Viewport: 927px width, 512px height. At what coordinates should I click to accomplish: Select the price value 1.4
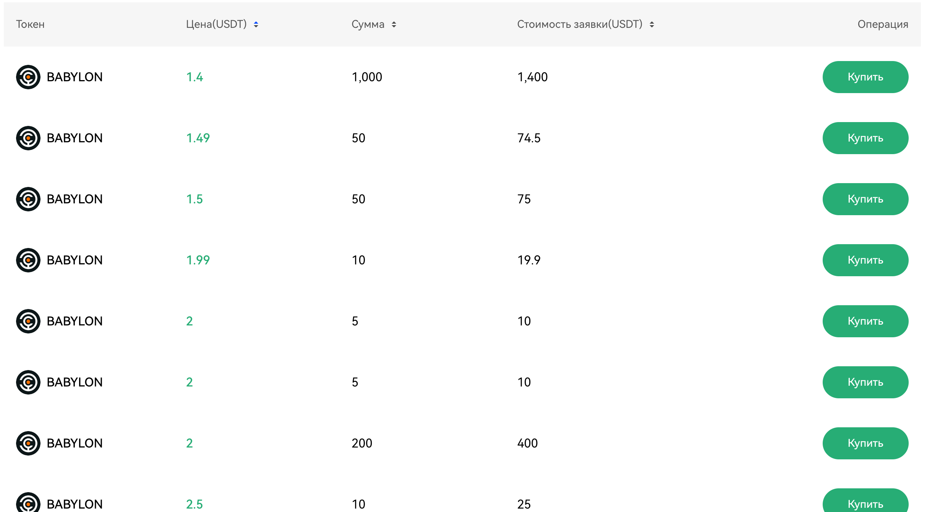click(194, 77)
